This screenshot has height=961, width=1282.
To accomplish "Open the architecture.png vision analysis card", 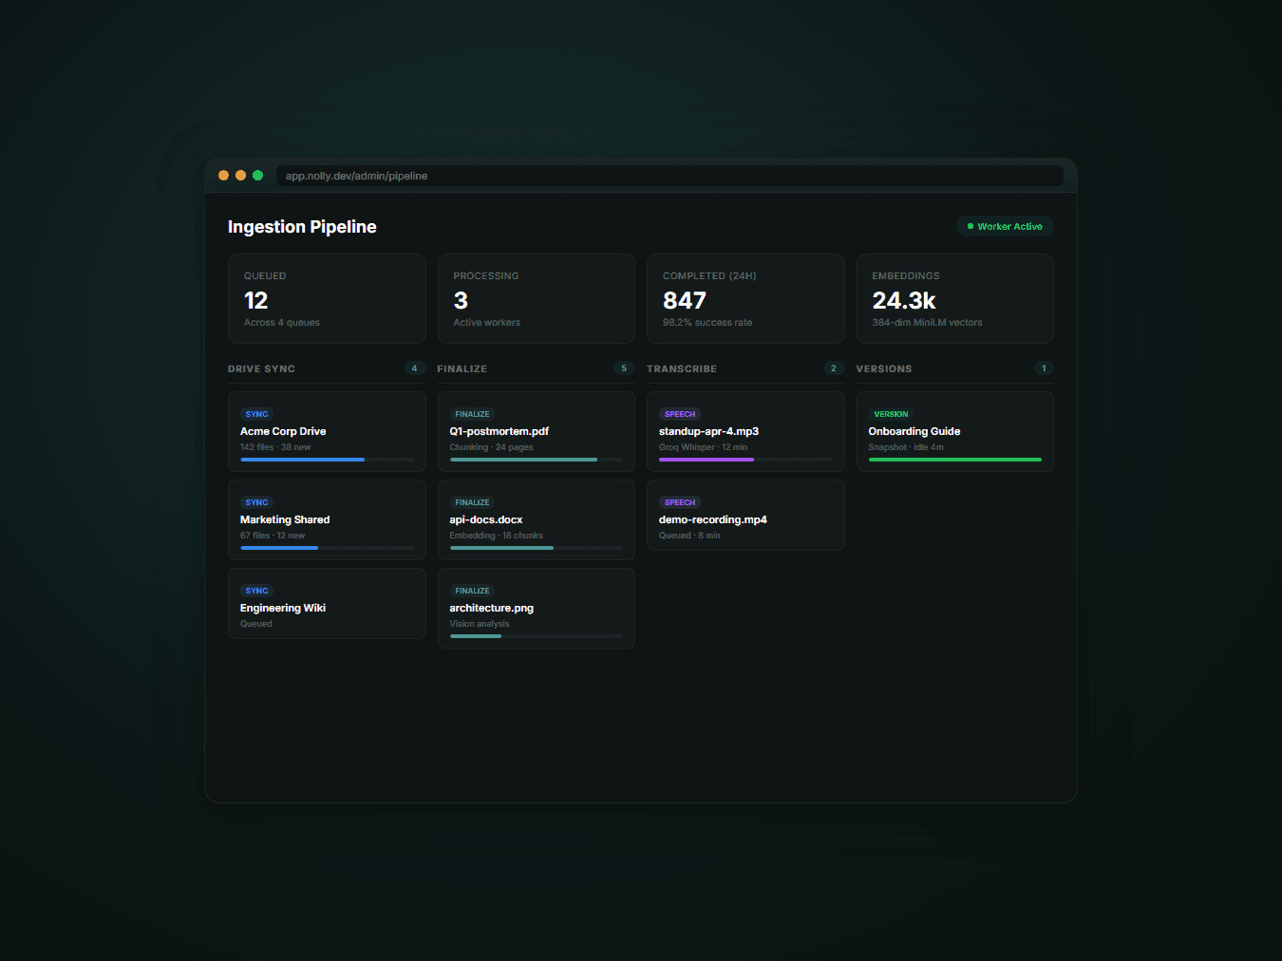I will [536, 609].
